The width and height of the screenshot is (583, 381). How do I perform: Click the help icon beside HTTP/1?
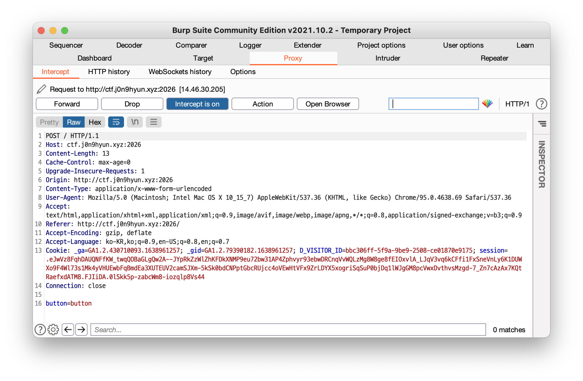click(x=541, y=104)
